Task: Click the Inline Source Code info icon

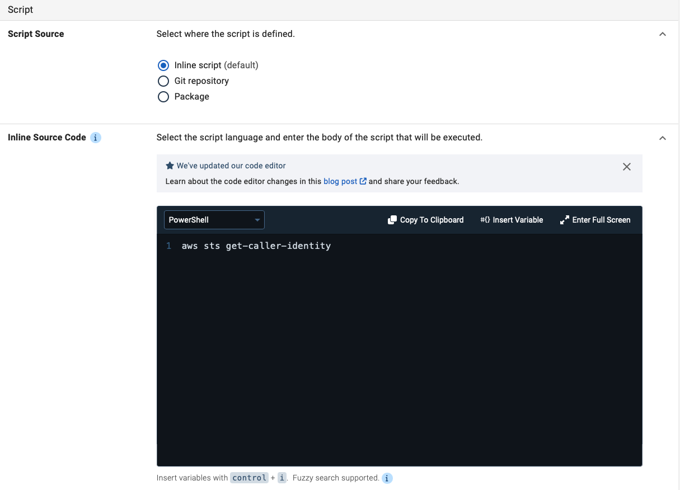Action: (x=95, y=137)
